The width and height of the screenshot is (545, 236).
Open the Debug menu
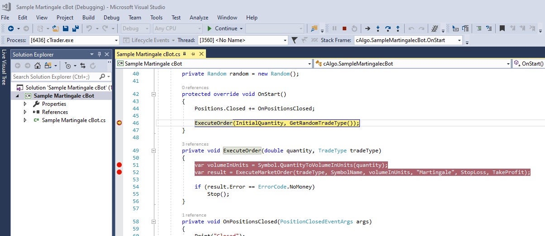tap(111, 18)
